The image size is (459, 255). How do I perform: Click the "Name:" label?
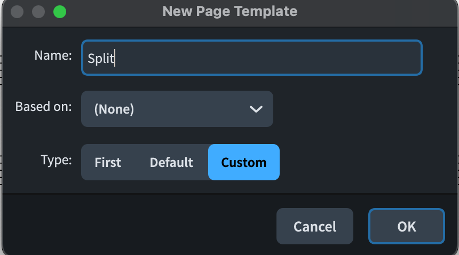coord(53,55)
